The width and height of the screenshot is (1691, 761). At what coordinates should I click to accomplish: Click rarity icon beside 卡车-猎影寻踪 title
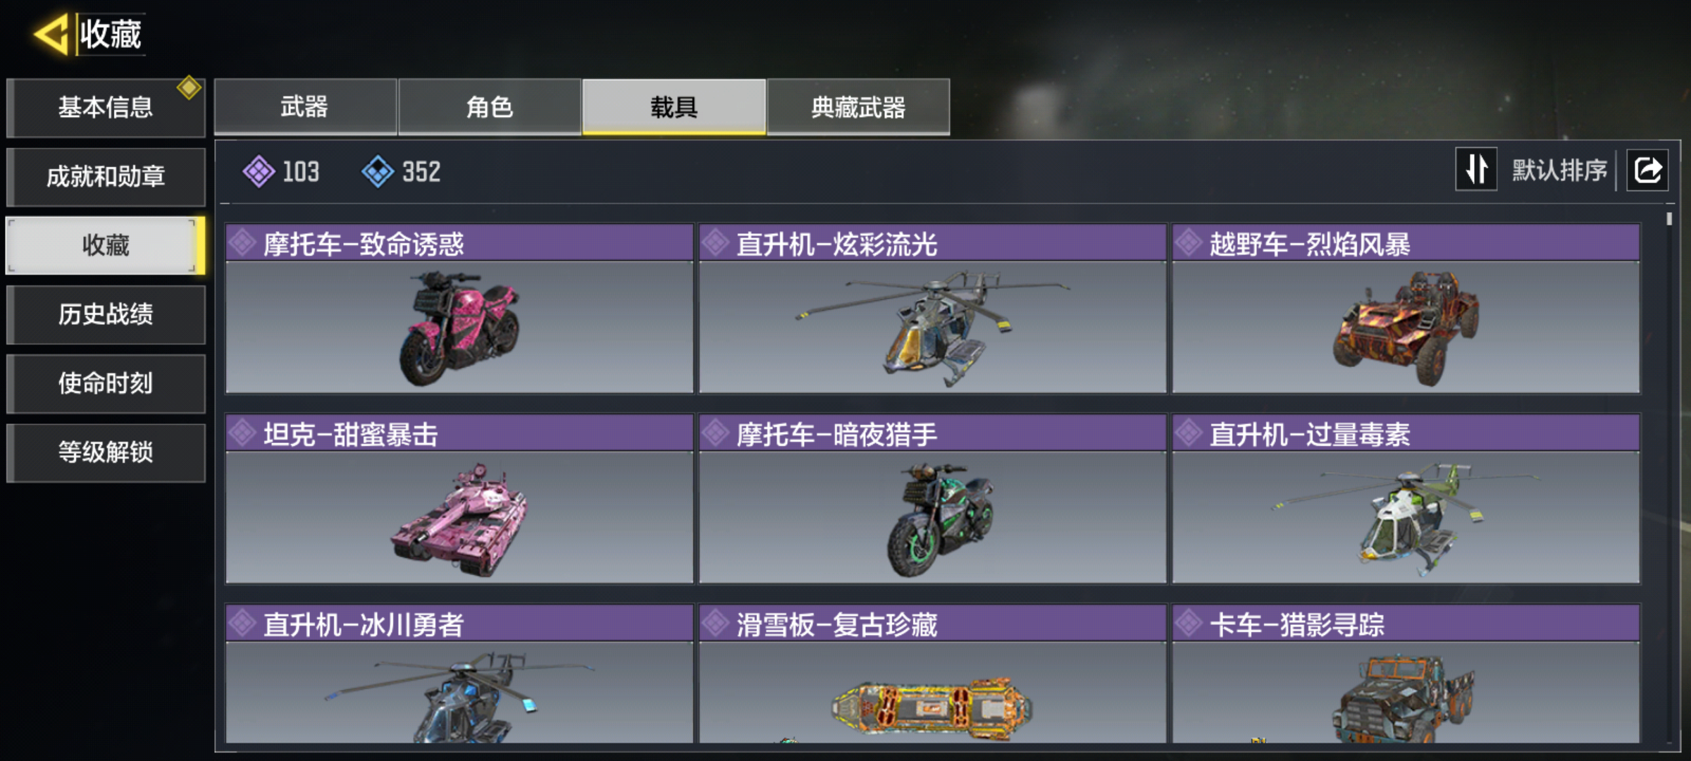tap(1189, 623)
